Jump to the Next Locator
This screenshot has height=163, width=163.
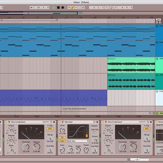[x=160, y=22]
